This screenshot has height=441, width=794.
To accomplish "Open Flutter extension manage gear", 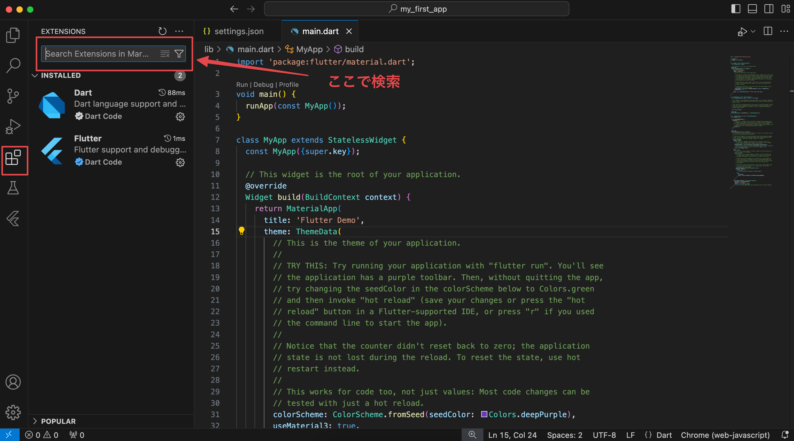I will tap(180, 163).
